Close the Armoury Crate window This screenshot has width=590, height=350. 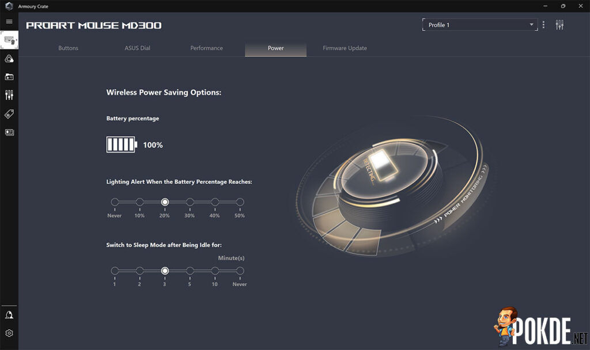point(581,6)
